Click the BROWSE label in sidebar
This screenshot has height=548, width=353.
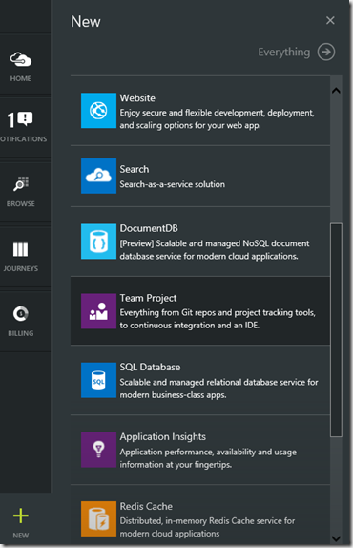tap(21, 203)
